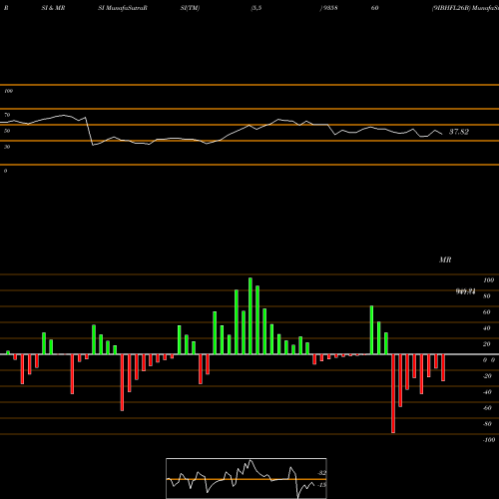Click the RSI axis label 50

[x=7, y=131]
